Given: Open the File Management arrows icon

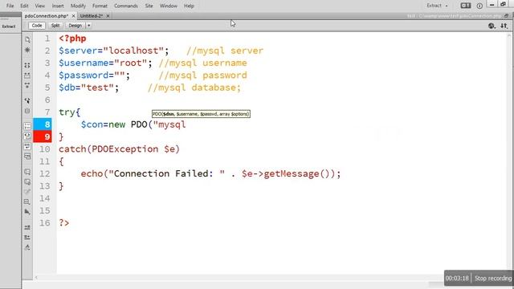Looking at the screenshot, I should pyautogui.click(x=504, y=26).
